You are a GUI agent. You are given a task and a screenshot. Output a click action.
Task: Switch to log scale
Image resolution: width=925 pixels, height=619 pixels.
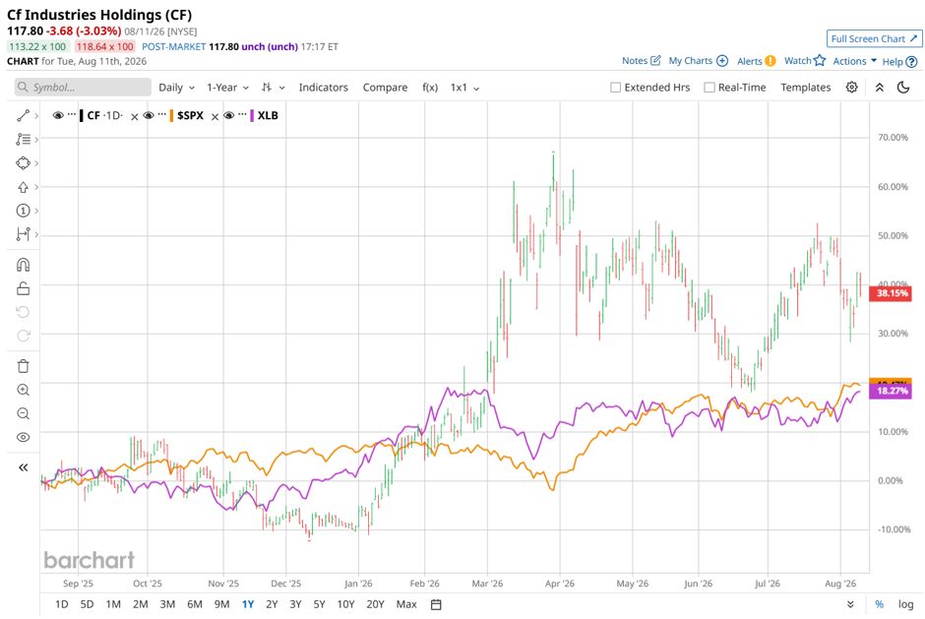click(905, 604)
